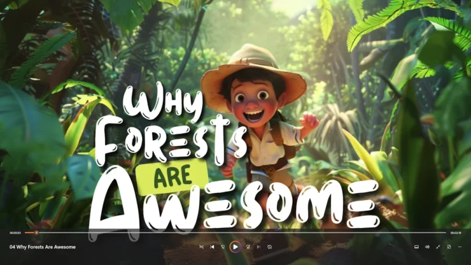
Task: Toggle repeat mode
Action: point(270,247)
